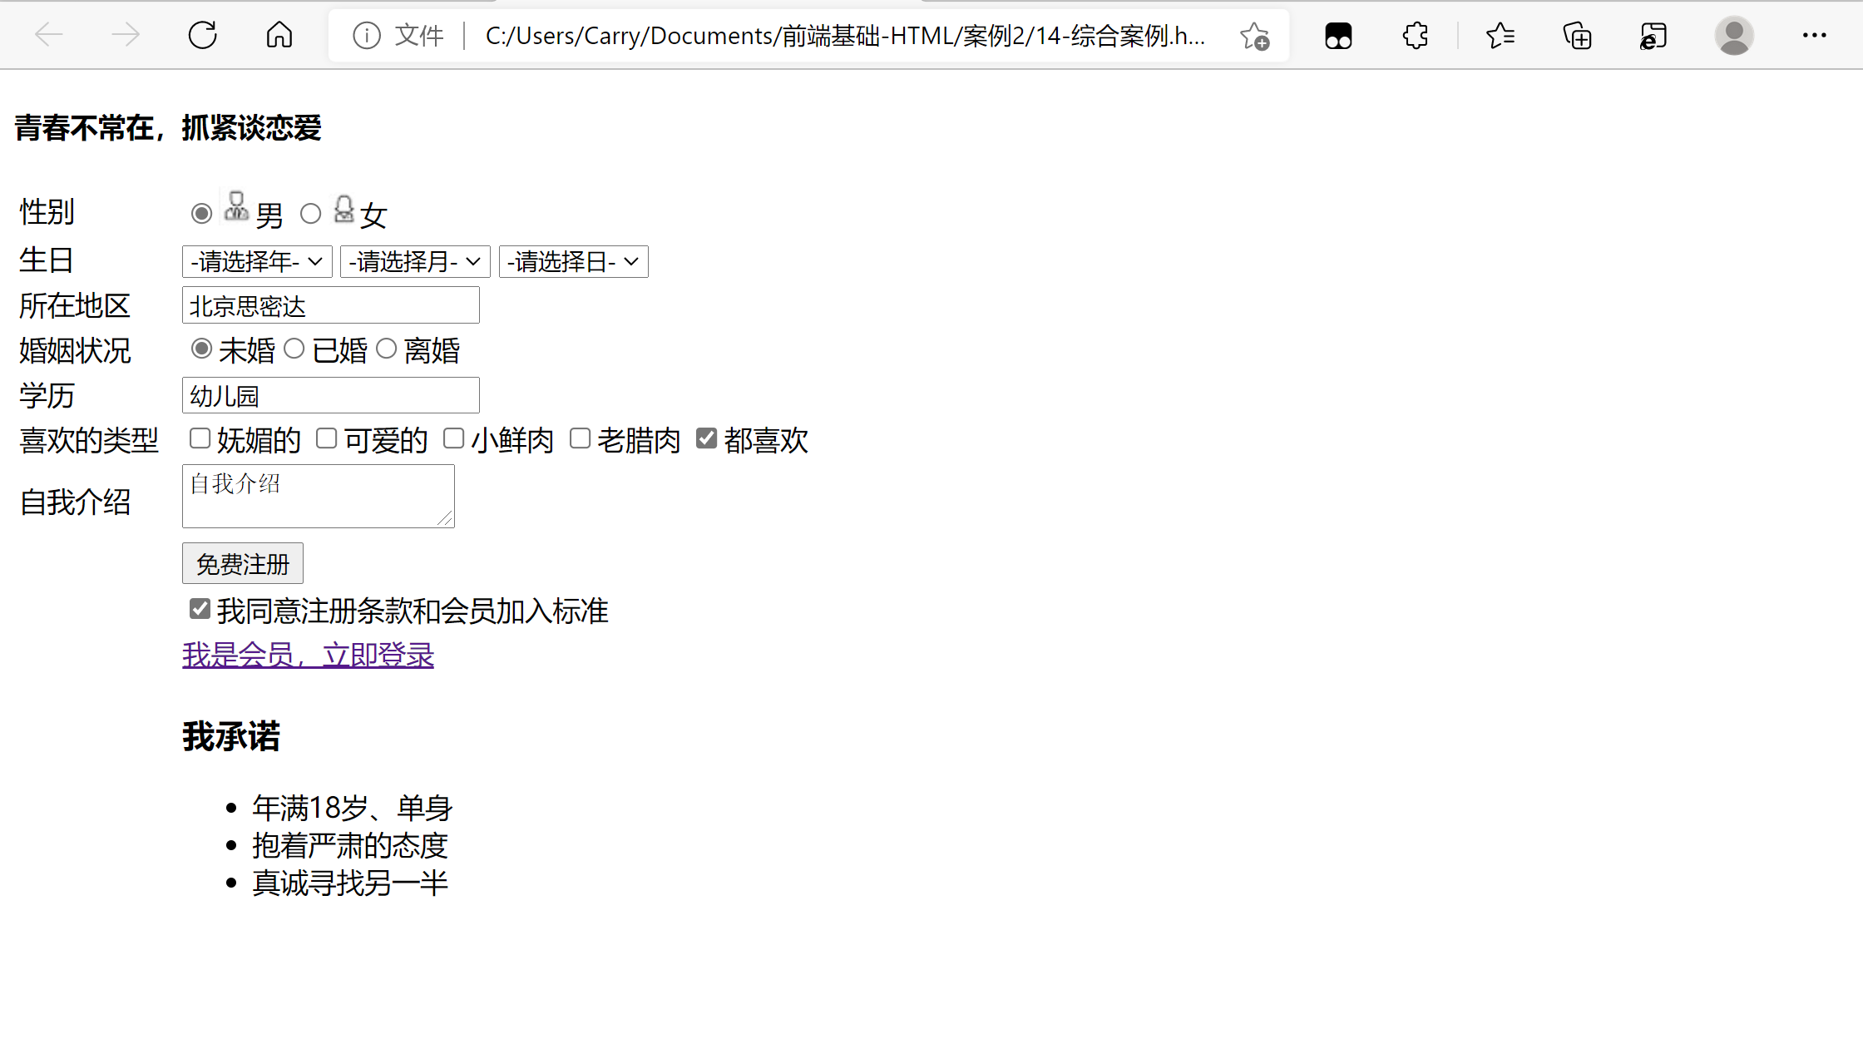The image size is (1863, 1049).
Task: Open the 我是会员，立即登录 link
Action: [x=308, y=655]
